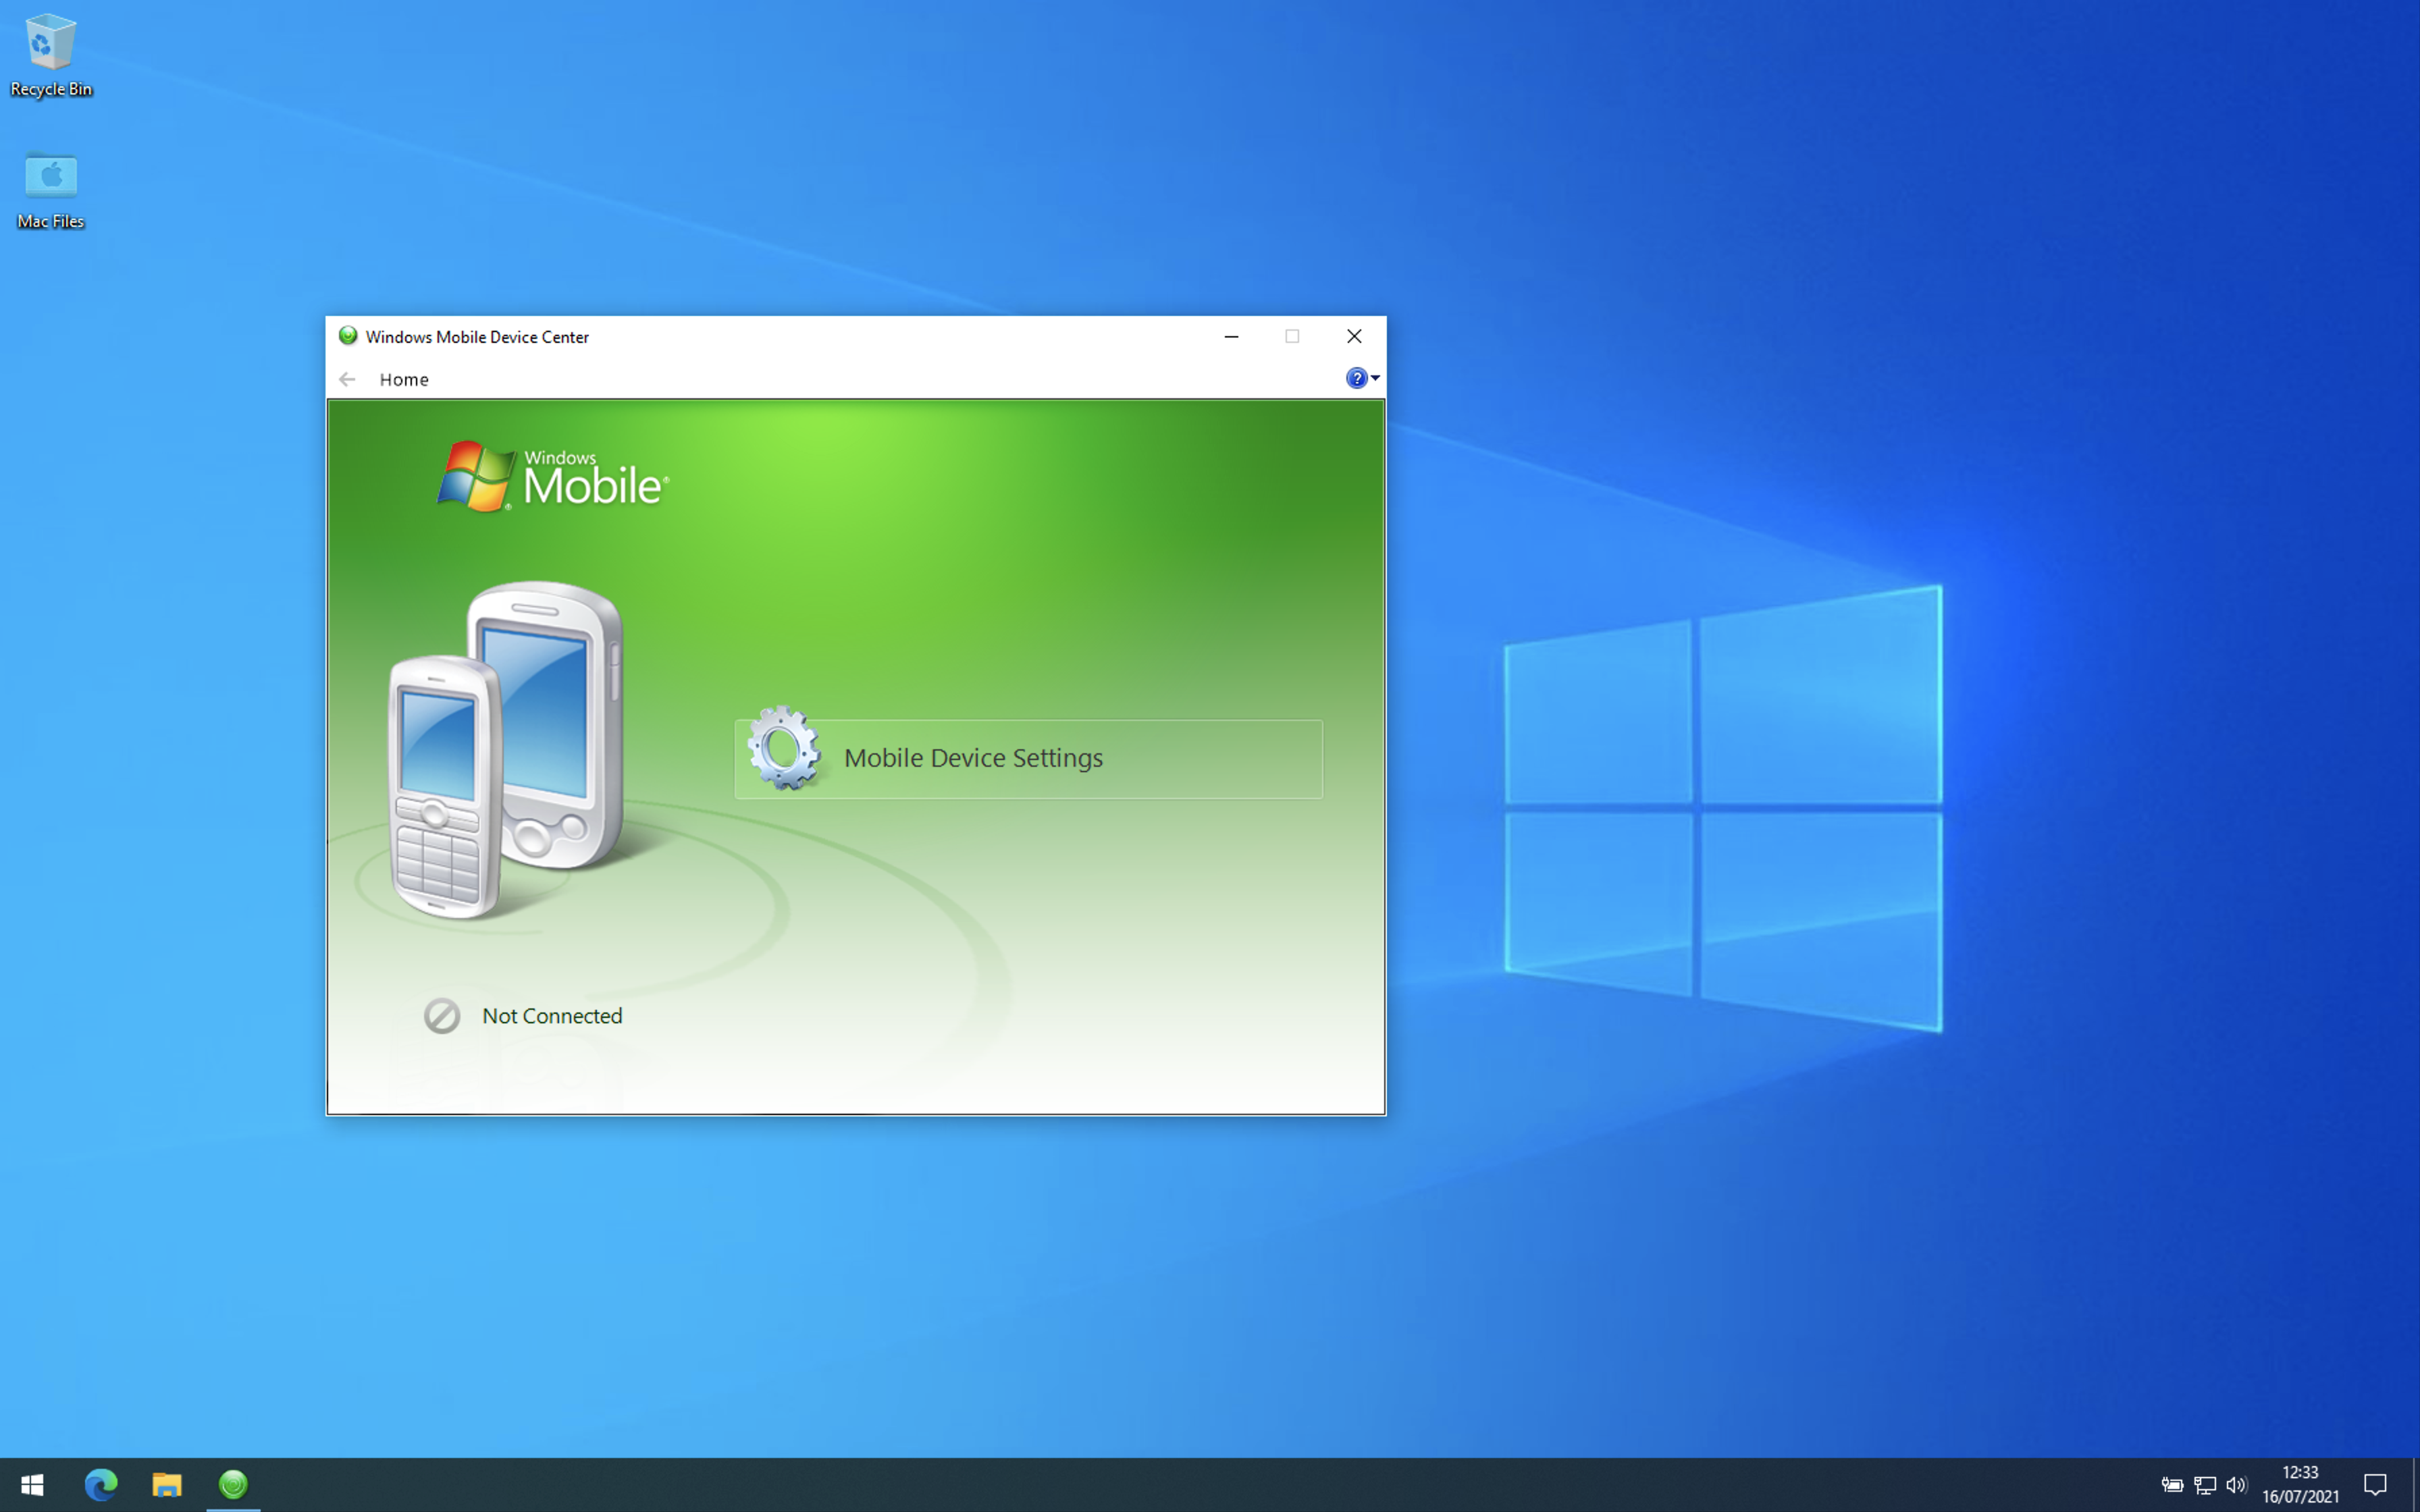Expand the Help dropdown arrow
Viewport: 2420px width, 1512px height.
click(1375, 378)
